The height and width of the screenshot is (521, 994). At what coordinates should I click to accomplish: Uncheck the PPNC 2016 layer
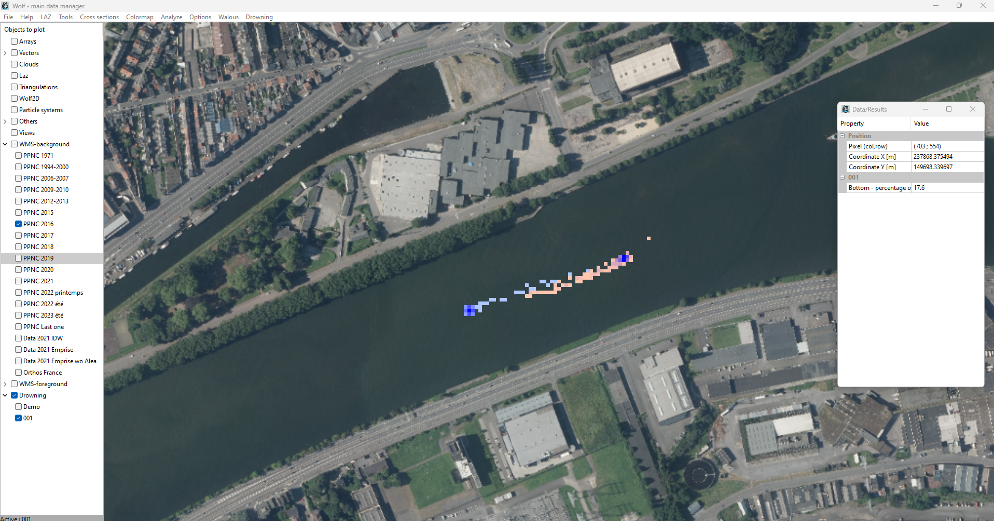click(x=18, y=224)
